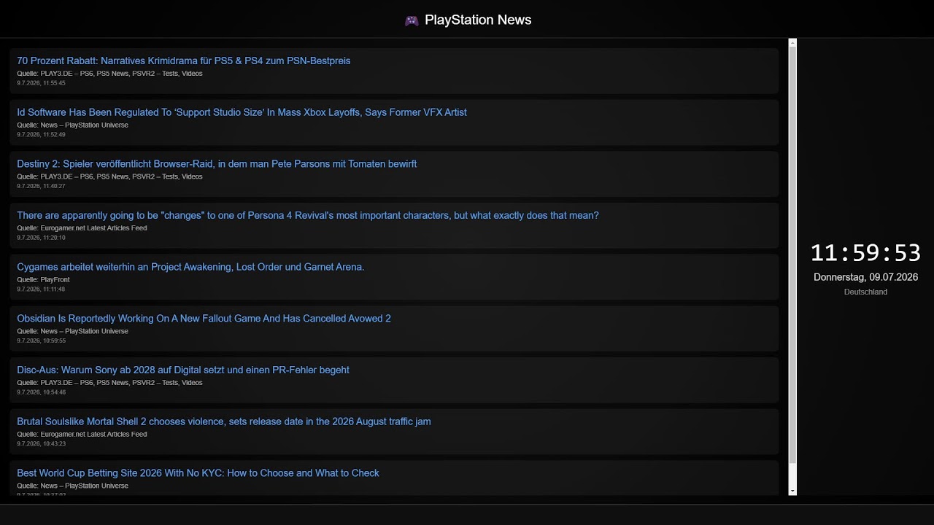This screenshot has height=525, width=934.
Task: Click PlayFront source under Cygames article
Action: [43, 280]
